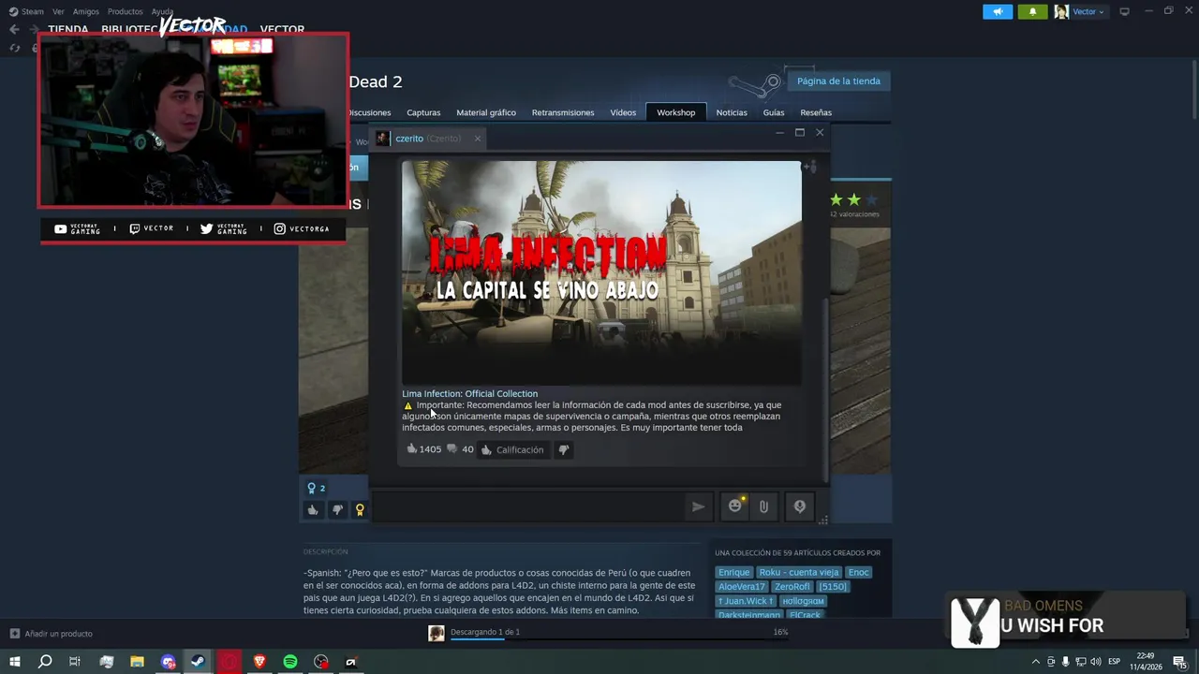
Task: Open the Noticias tab
Action: [732, 112]
